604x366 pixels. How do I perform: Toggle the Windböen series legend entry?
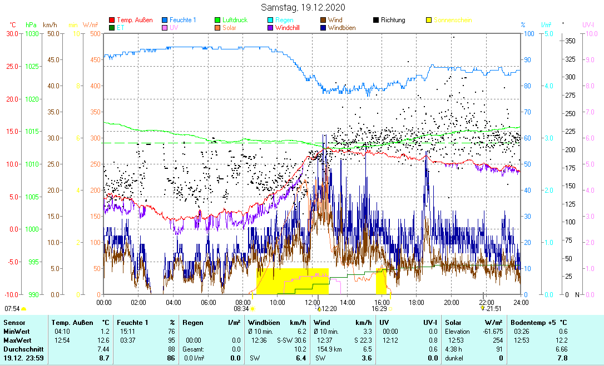341,28
